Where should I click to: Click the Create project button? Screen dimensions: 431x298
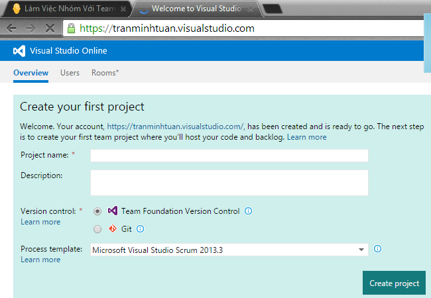pos(394,283)
